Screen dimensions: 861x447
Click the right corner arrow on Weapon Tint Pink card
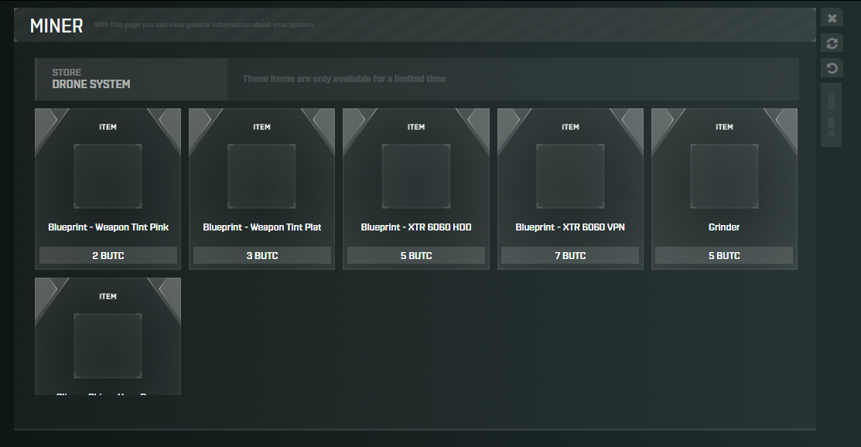pyautogui.click(x=171, y=121)
